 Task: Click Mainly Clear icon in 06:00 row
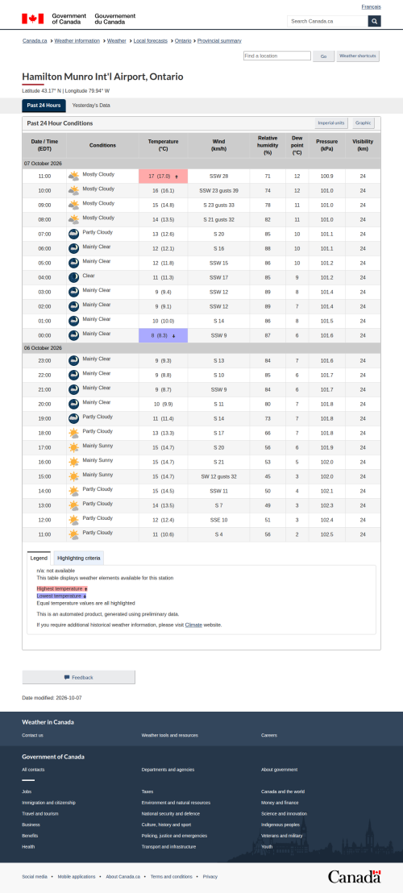(x=73, y=249)
